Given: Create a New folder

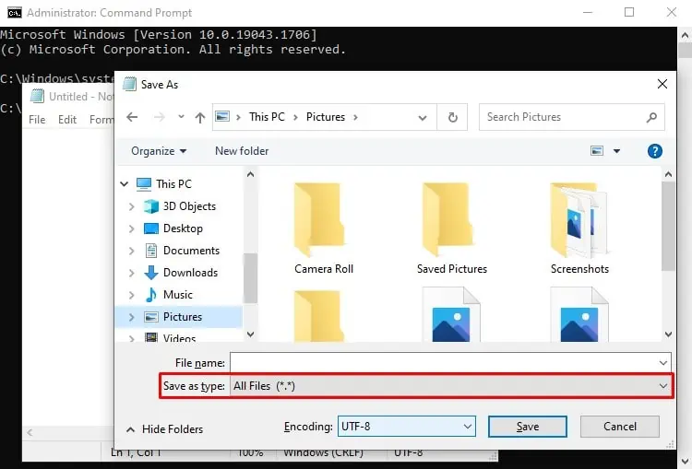Looking at the screenshot, I should tap(242, 151).
